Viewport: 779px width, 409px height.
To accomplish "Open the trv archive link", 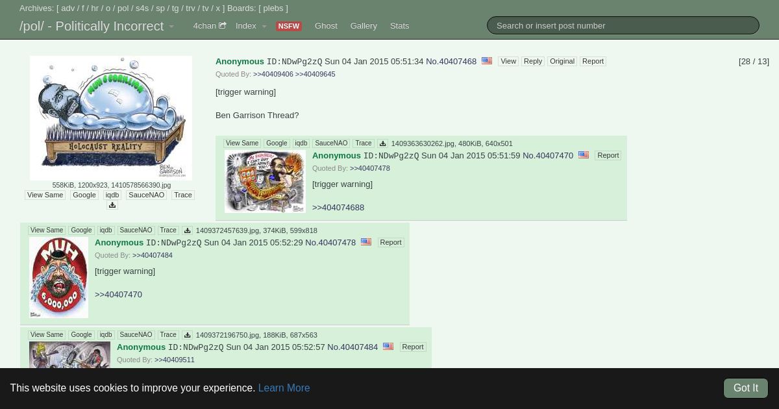I will tap(190, 8).
